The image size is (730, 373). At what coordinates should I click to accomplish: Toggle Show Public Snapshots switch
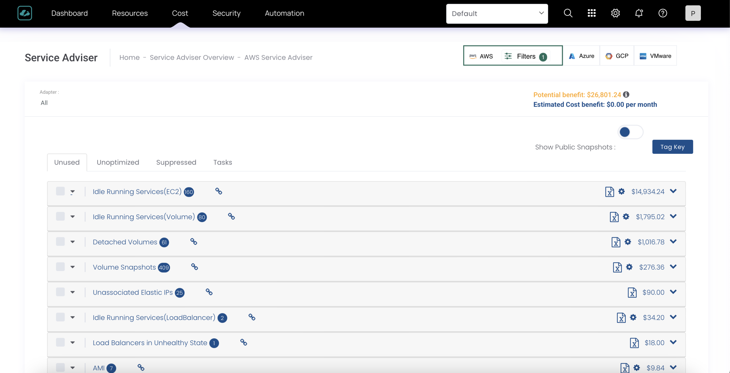(x=630, y=132)
